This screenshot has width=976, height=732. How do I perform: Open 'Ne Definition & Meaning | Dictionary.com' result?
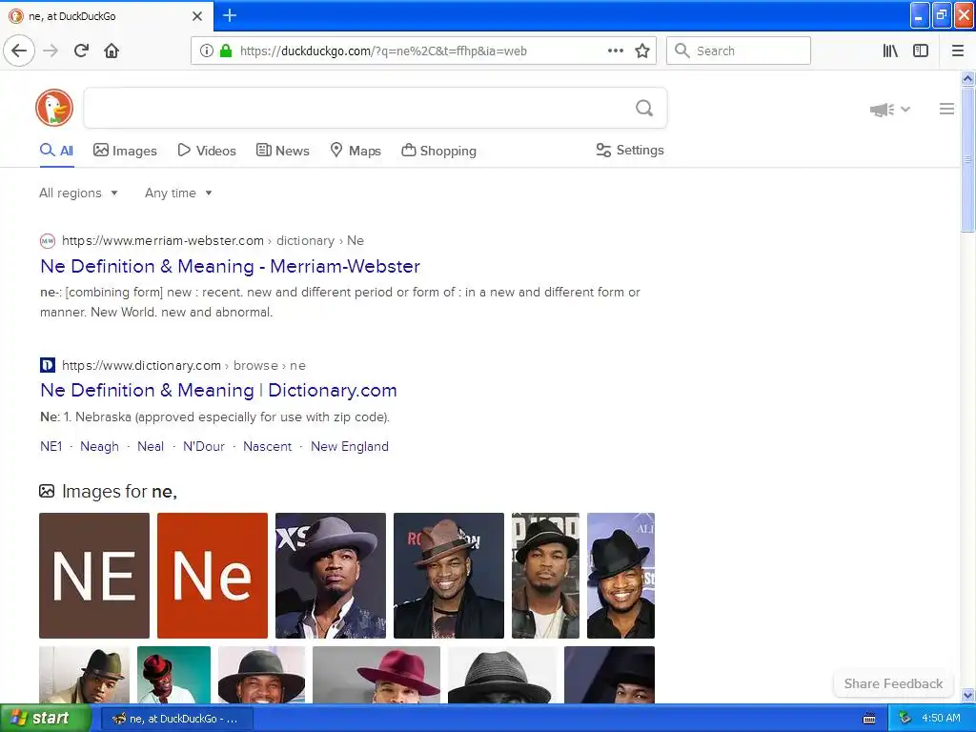point(218,390)
